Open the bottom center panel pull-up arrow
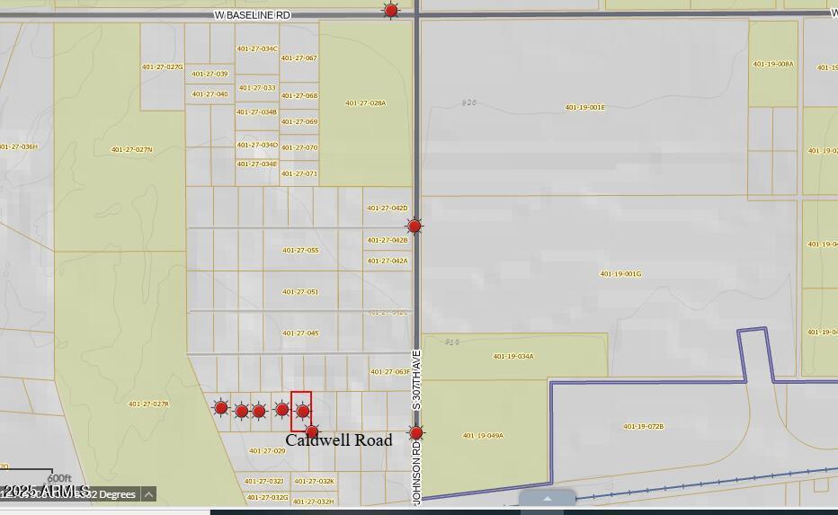 pyautogui.click(x=547, y=498)
